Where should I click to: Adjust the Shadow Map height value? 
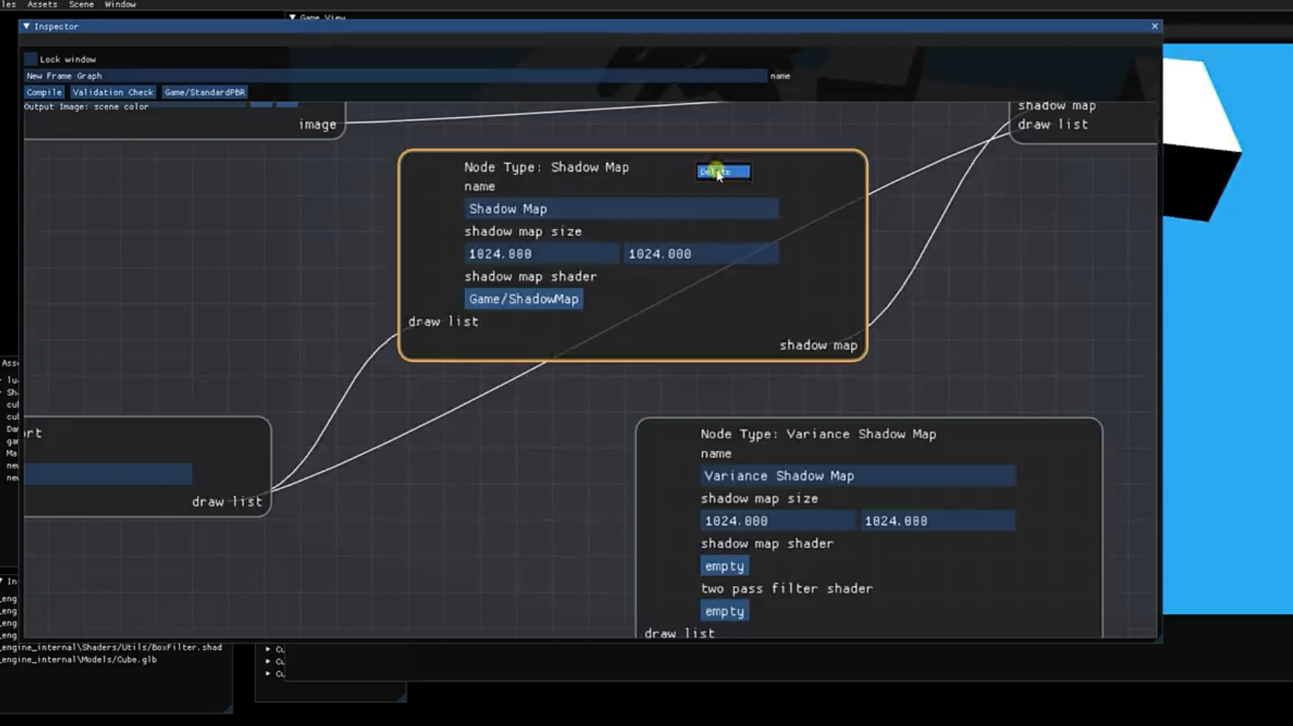pyautogui.click(x=701, y=254)
